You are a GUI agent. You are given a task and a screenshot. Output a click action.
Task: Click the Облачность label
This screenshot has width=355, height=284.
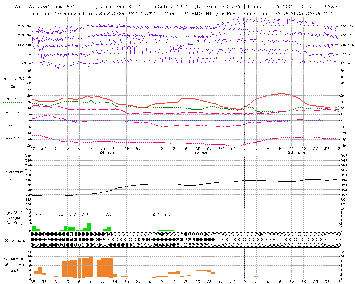[x=14, y=241]
